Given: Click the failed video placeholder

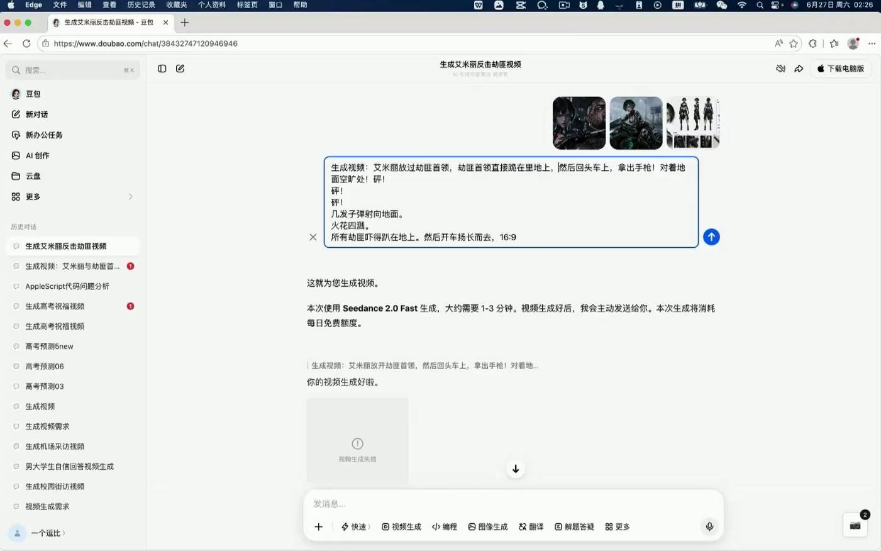Looking at the screenshot, I should pos(357,440).
